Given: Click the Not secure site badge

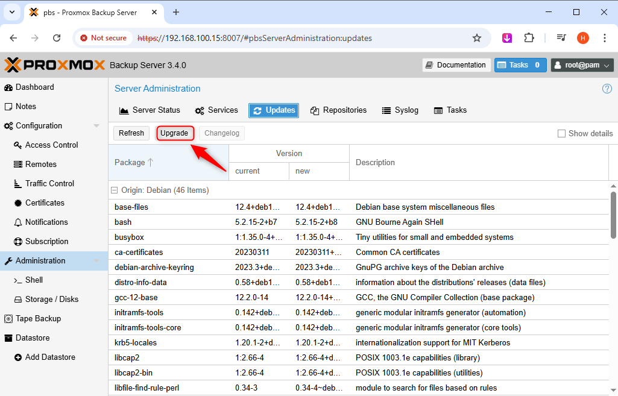Looking at the screenshot, I should (104, 38).
